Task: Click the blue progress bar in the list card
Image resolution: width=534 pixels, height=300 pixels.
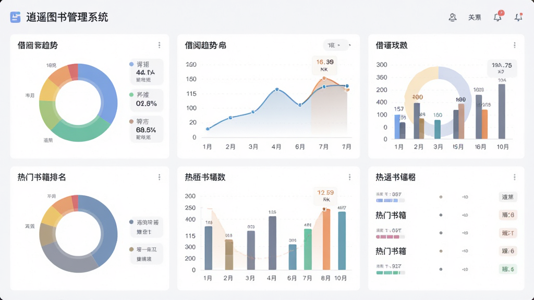Action: [390, 201]
